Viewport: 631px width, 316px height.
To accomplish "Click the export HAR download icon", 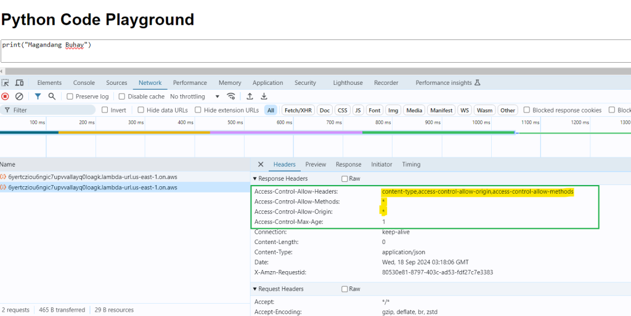I will point(264,97).
